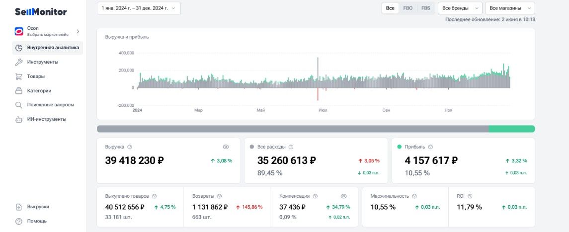Expand the Все магазины dropdown
The height and width of the screenshot is (232, 569).
tap(510, 8)
